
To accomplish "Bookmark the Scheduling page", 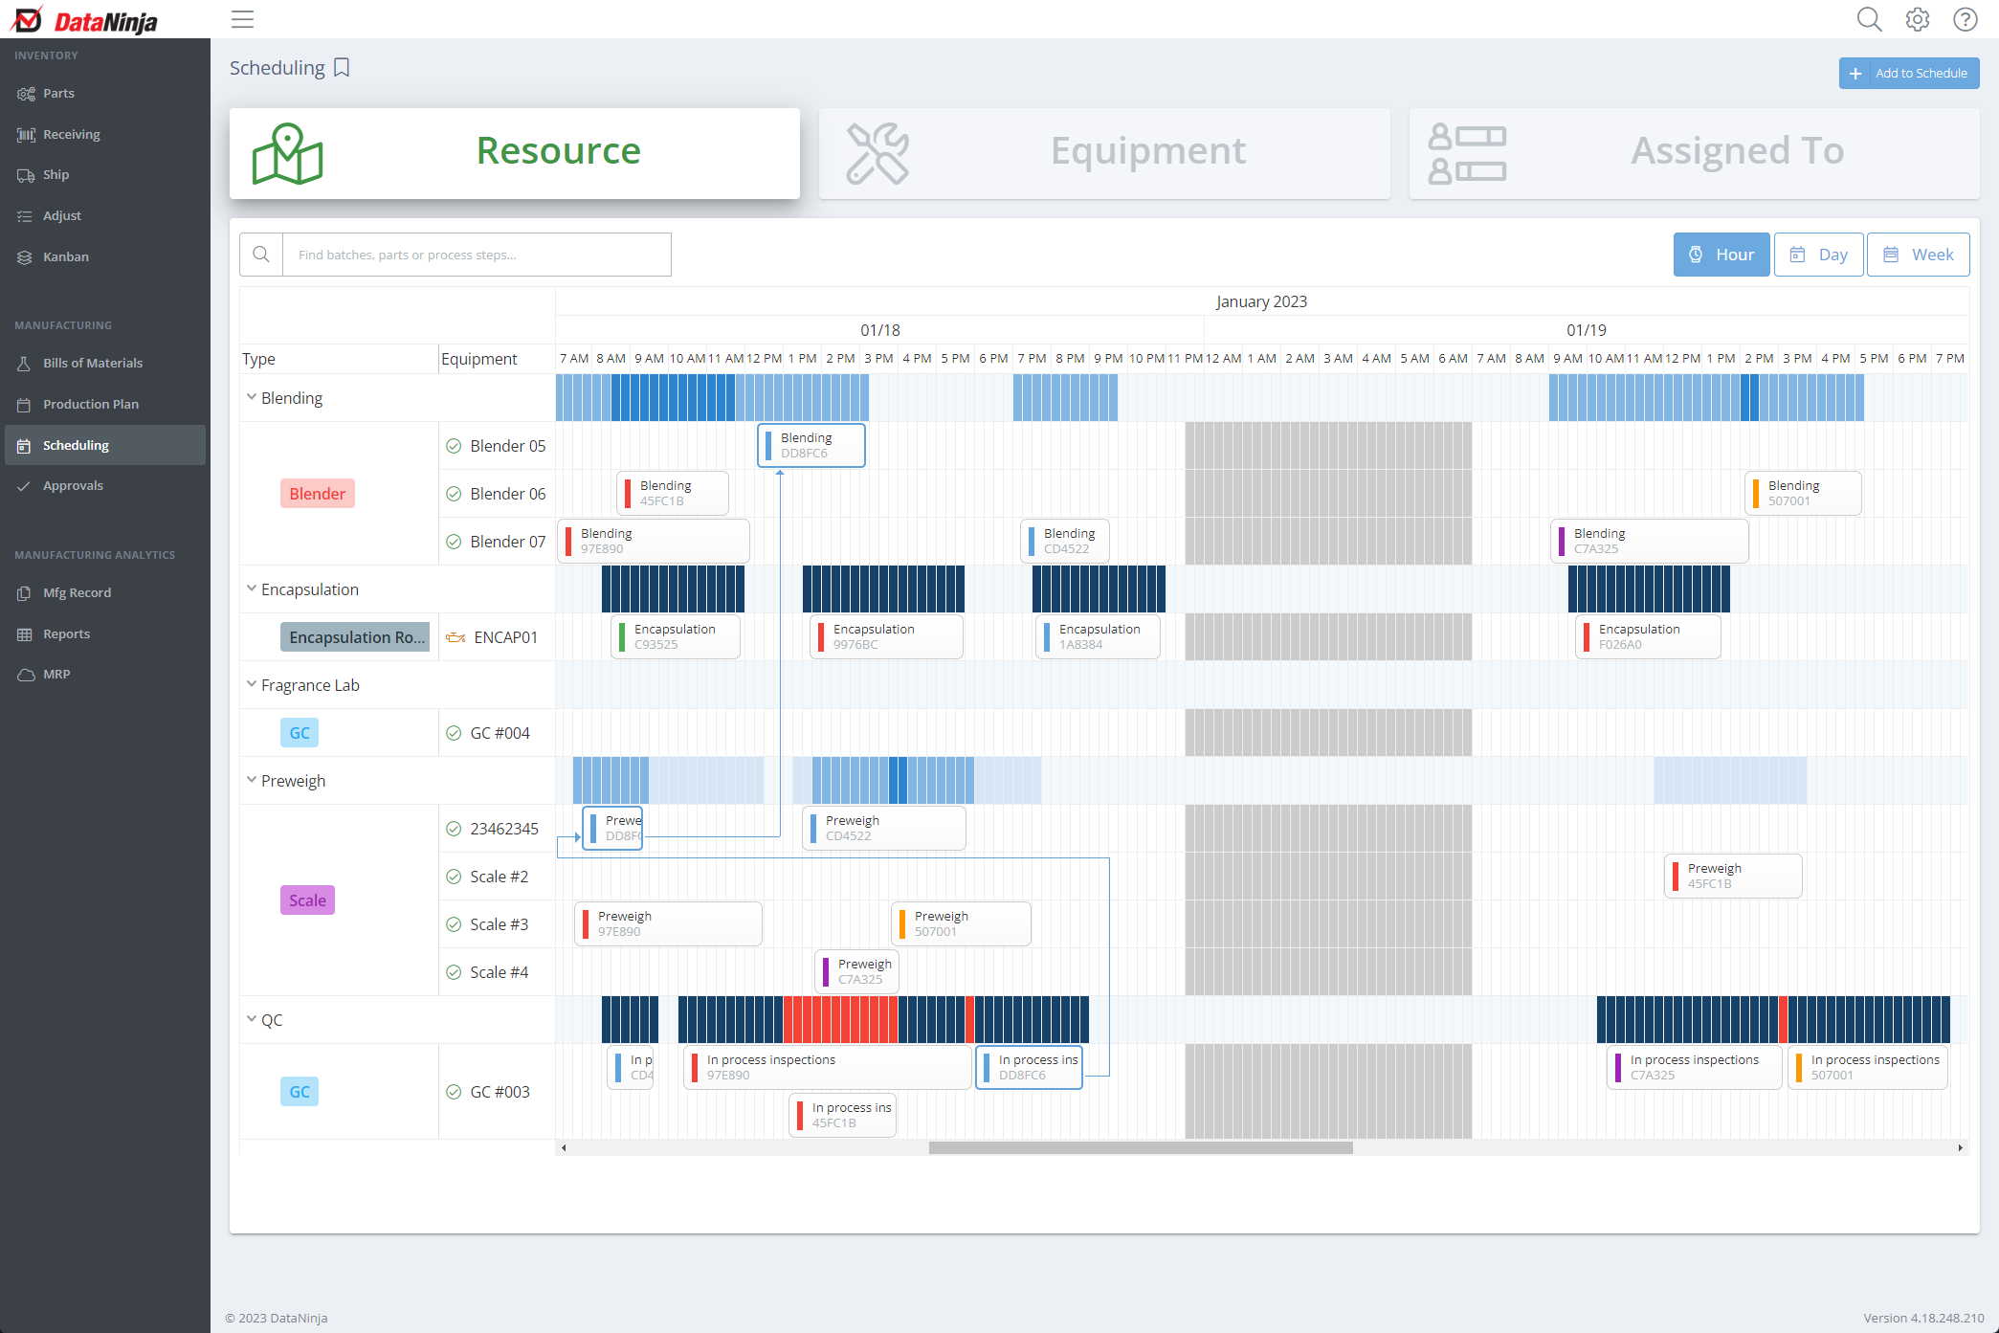I will pyautogui.click(x=342, y=68).
